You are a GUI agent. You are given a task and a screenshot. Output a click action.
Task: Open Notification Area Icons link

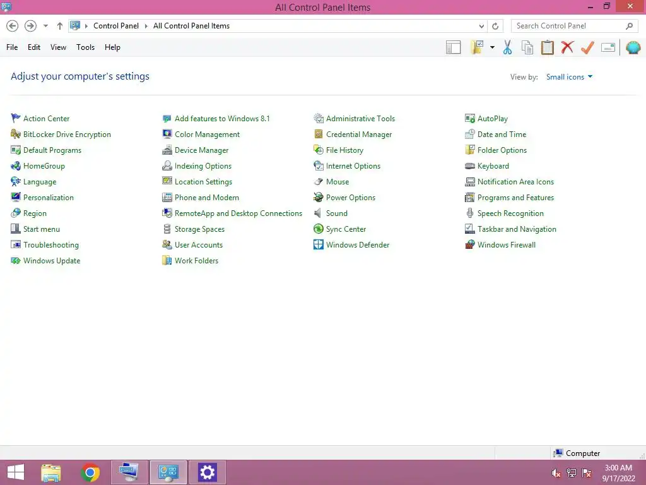tap(515, 181)
